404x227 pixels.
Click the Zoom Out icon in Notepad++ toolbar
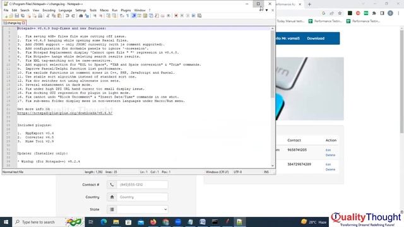100,16
